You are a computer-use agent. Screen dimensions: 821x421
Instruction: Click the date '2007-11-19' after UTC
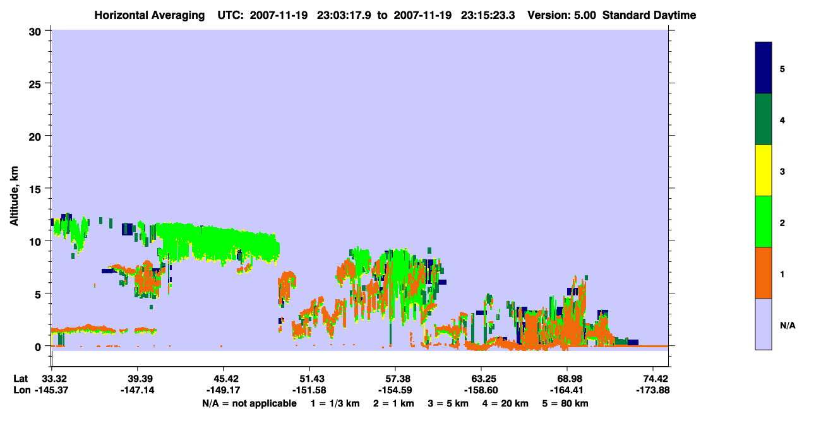point(278,15)
